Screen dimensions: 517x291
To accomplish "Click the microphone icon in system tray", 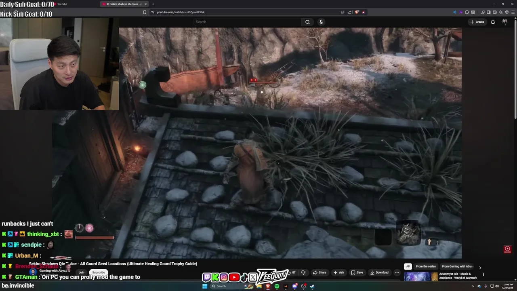I will pos(485,286).
